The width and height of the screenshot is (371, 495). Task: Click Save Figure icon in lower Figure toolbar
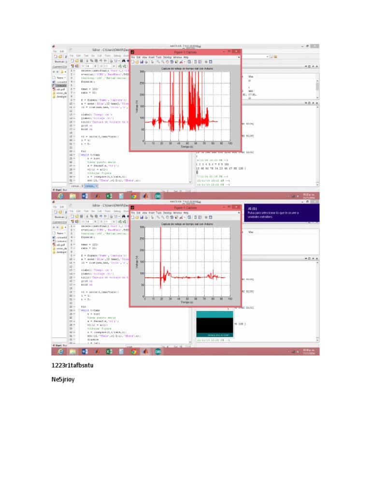pyautogui.click(x=142, y=217)
